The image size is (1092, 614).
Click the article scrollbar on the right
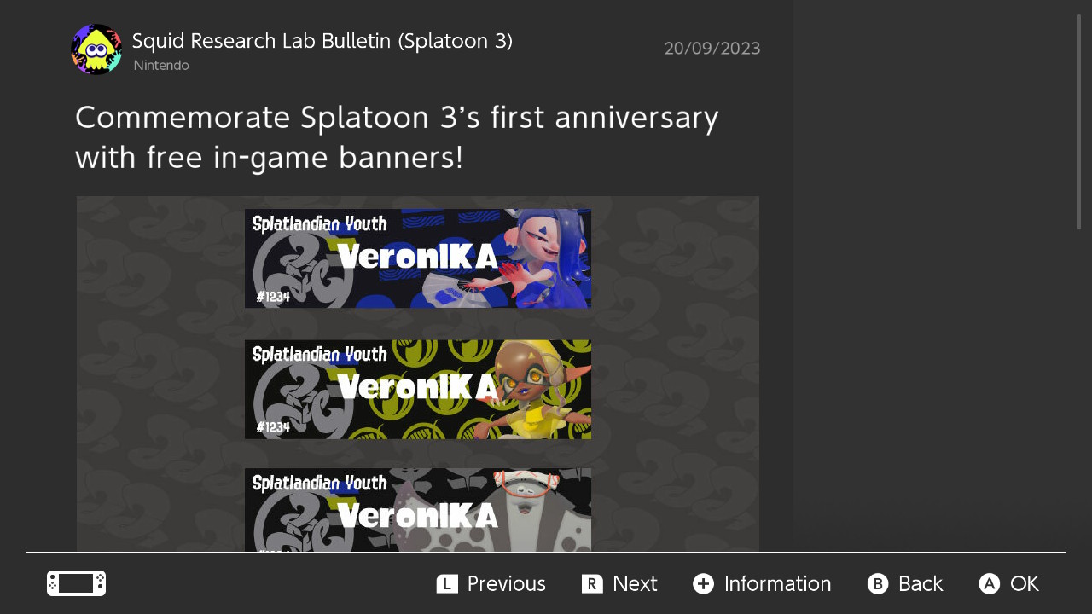tap(1079, 122)
